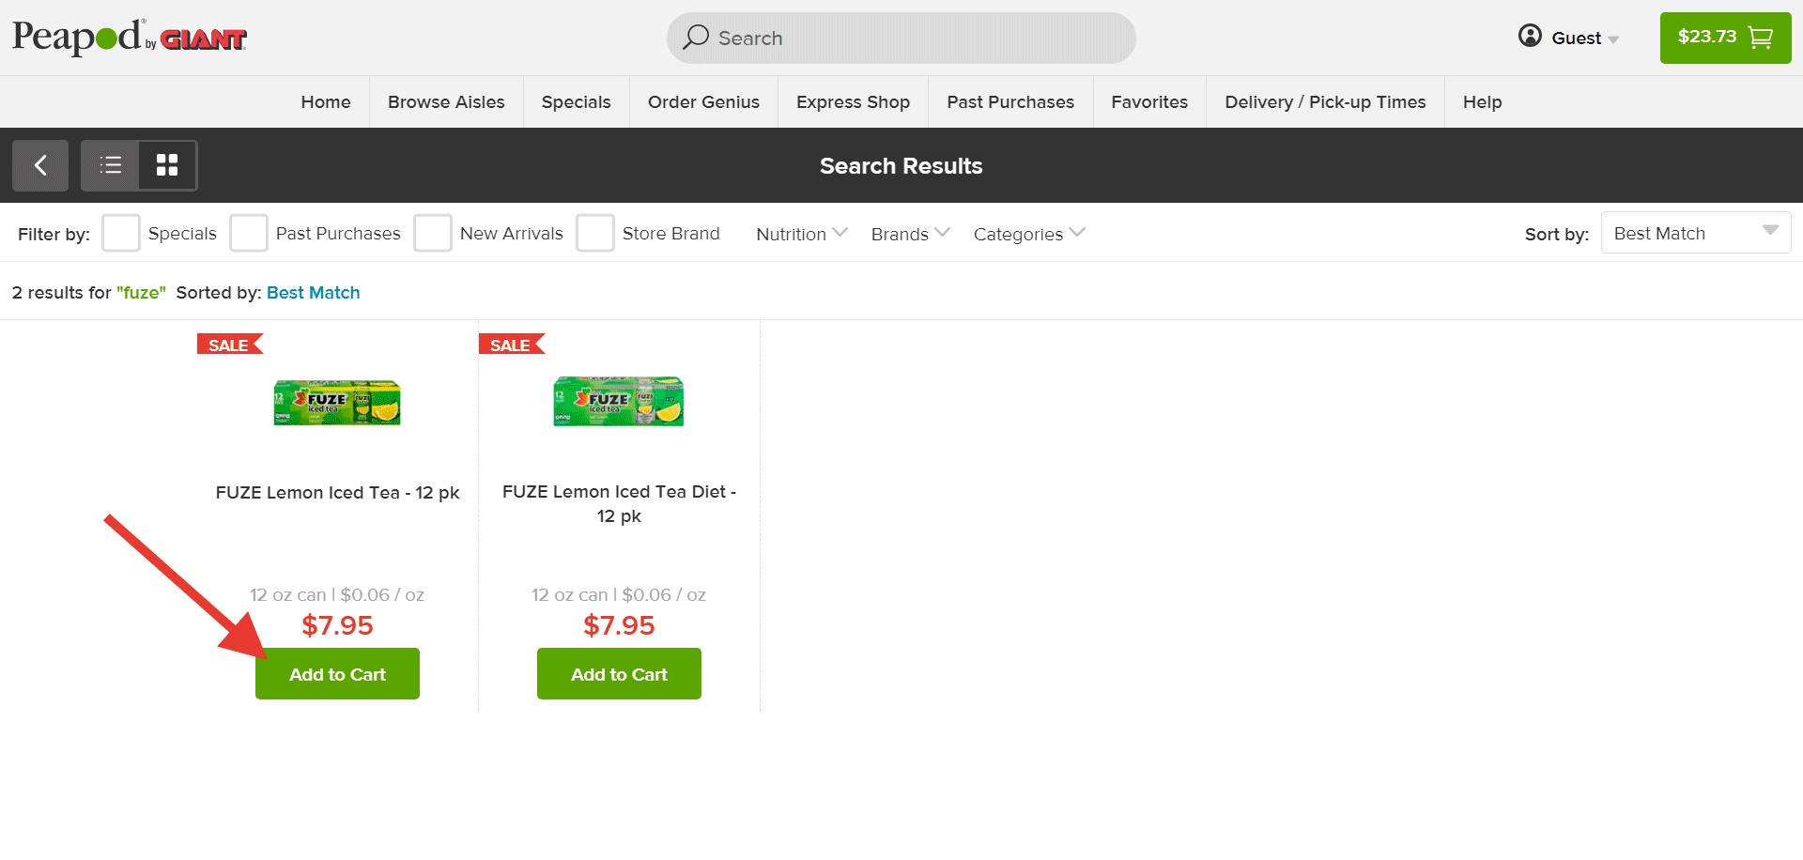Open the Sort by Best Match dropdown

tap(1696, 233)
